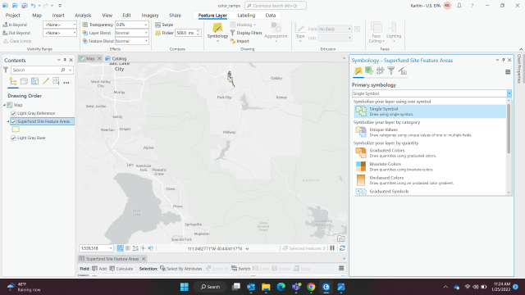Open Display Filters in Drawing group
The image size is (525, 295).
246,33
